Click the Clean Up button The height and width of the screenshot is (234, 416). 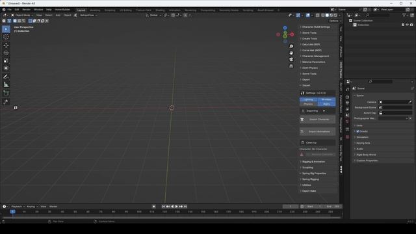pos(318,143)
